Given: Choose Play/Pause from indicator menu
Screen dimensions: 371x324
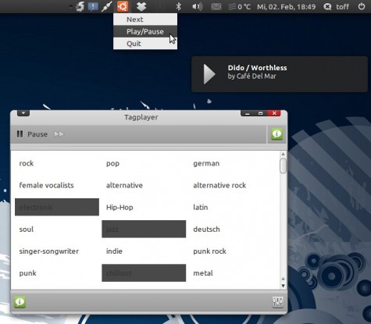Looking at the screenshot, I should (145, 31).
